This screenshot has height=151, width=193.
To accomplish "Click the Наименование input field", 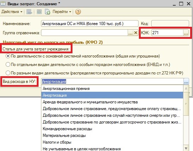I will 90,24.
